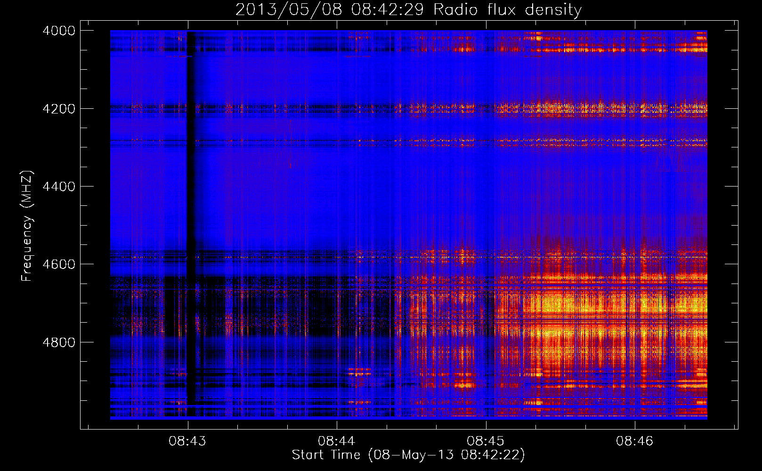The width and height of the screenshot is (762, 471).
Task: Click the 08:43 time tick label
Action: pyautogui.click(x=187, y=441)
